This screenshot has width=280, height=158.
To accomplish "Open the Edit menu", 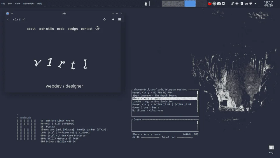I will click(10, 4).
